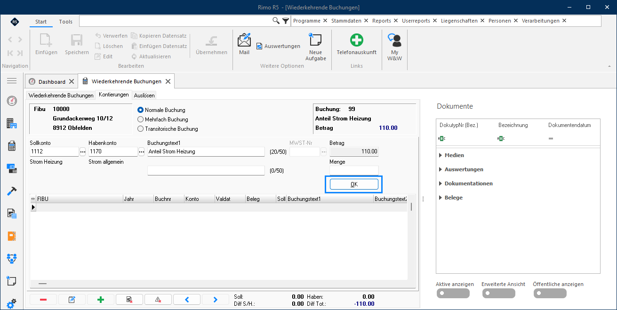The width and height of the screenshot is (617, 310).
Task: Open the calculator sidebar icon
Action: 12,146
